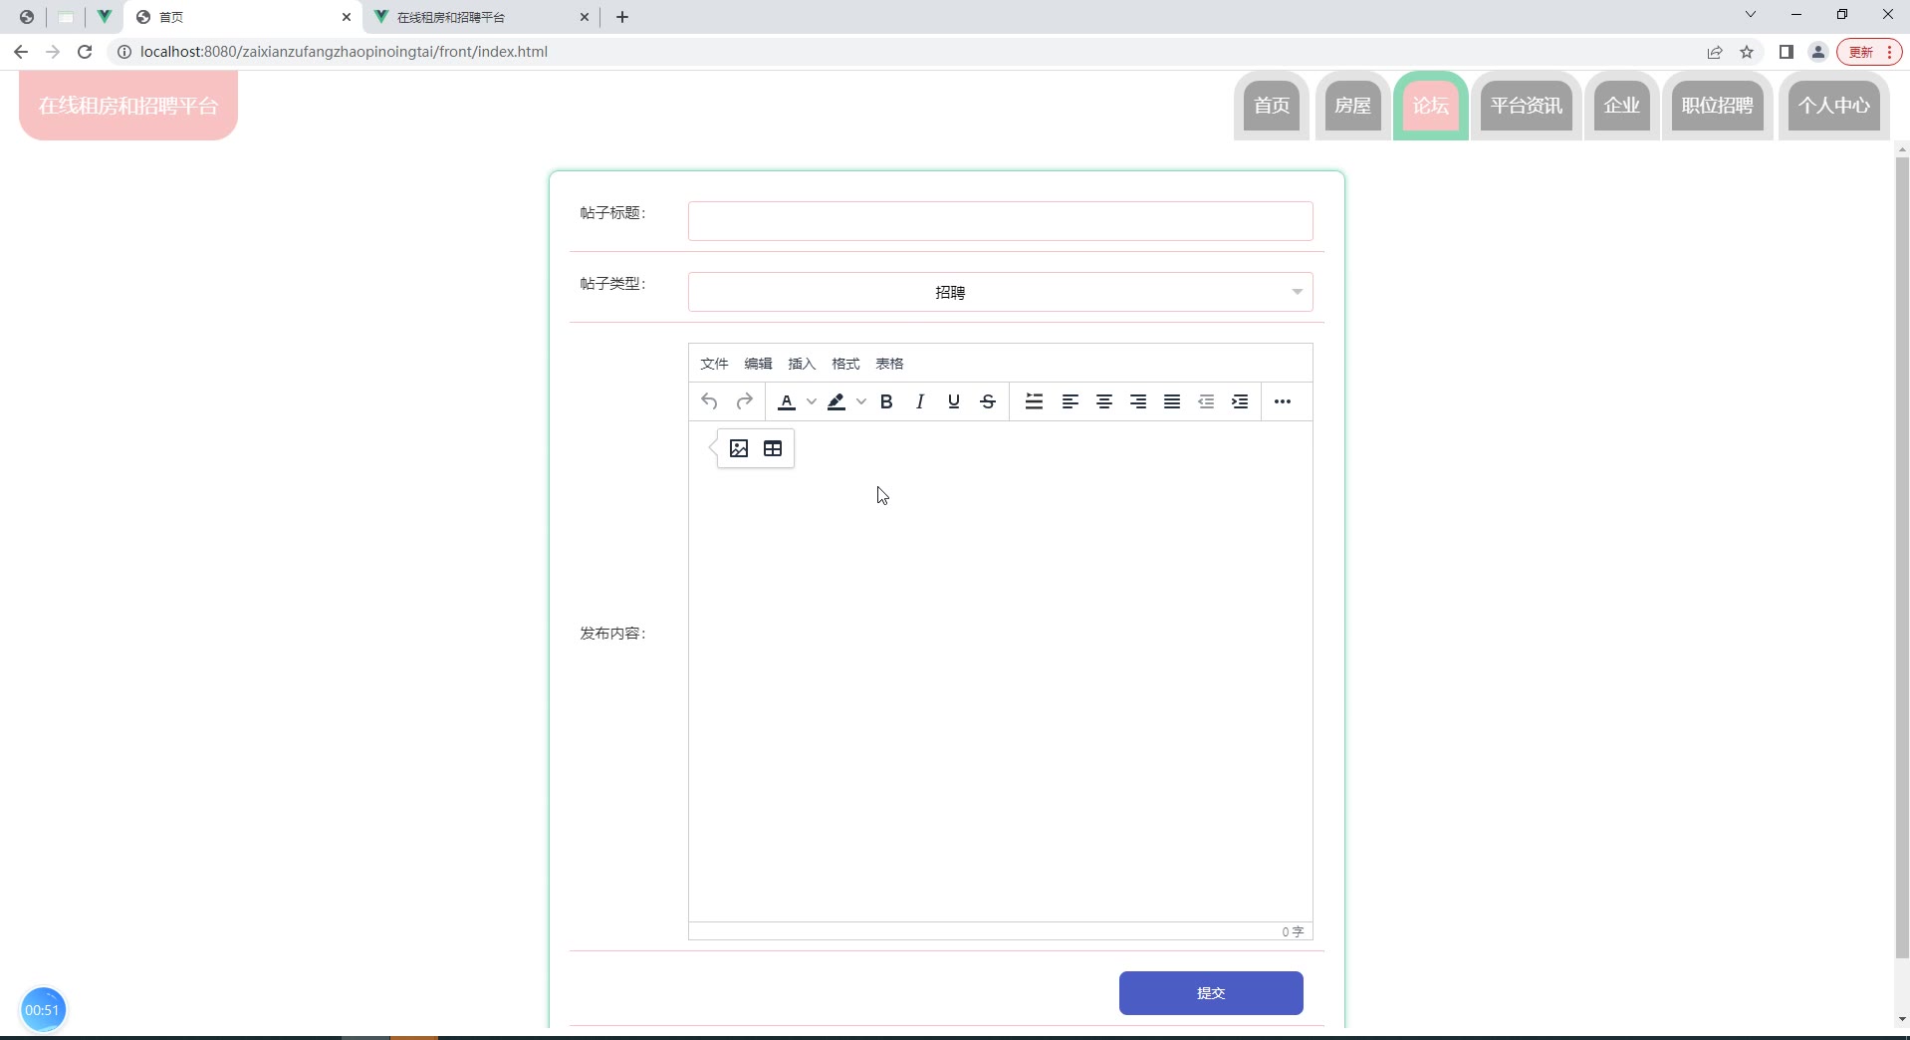Click the undo icon in editor toolbar
The width and height of the screenshot is (1910, 1040).
709,401
